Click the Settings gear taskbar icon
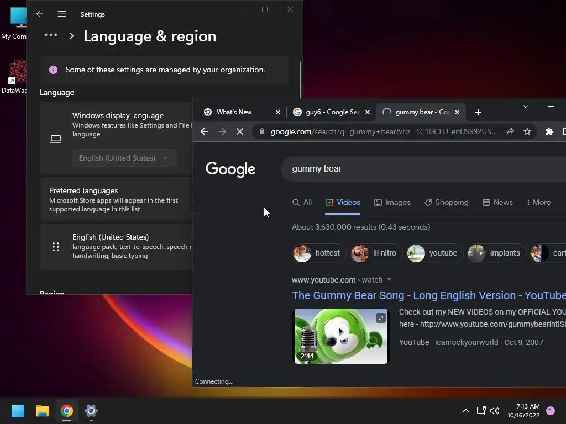The height and width of the screenshot is (424, 566). (x=91, y=411)
